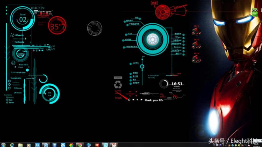262x147 pixels.
Task: Click the ring knob on teal vertical slider
Action: [142, 67]
